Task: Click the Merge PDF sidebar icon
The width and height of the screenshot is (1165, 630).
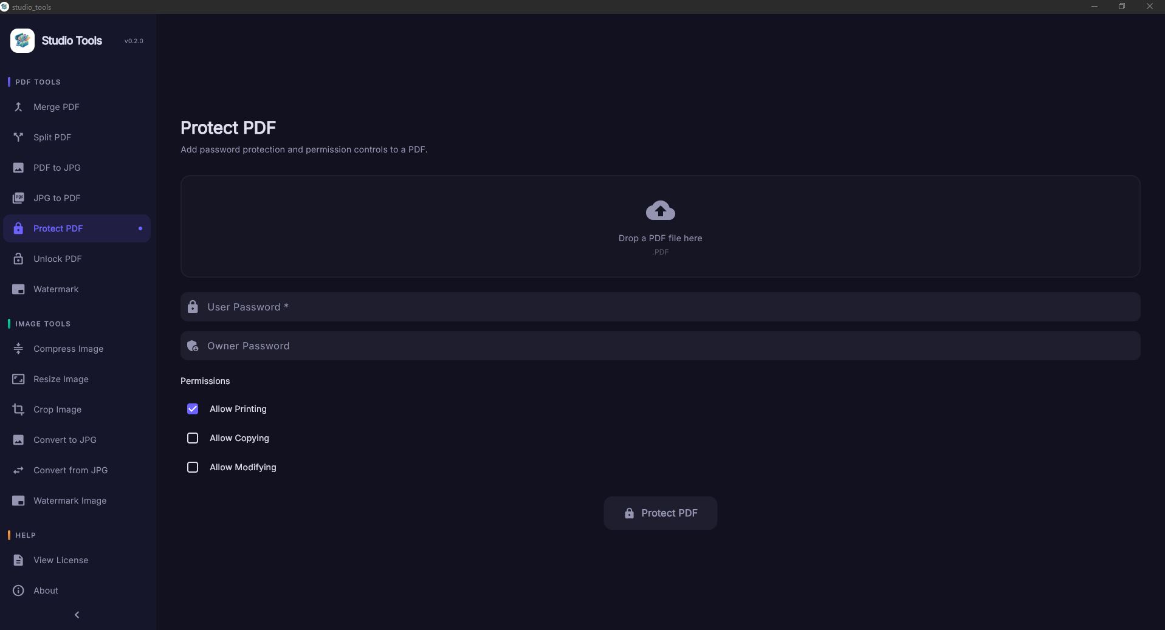Action: 18,107
